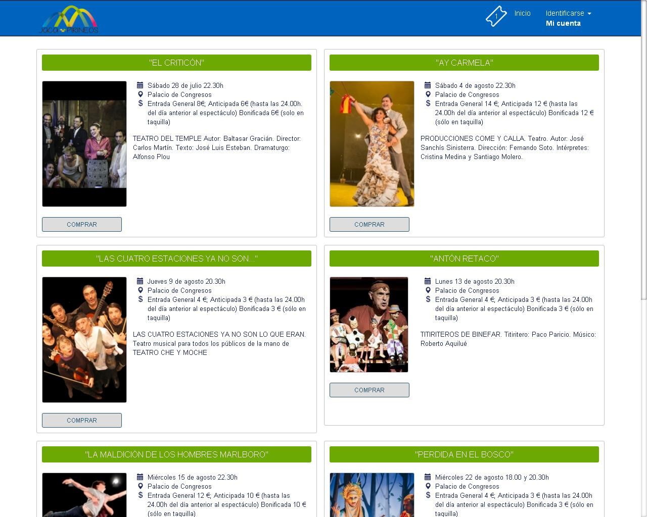The width and height of the screenshot is (647, 517).
Task: Click dollar price icon for Antón Retaco
Action: pos(428,299)
